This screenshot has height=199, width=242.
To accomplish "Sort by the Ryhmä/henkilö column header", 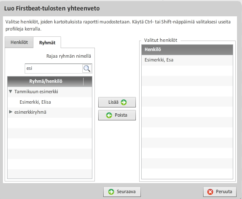I will coord(46,81).
